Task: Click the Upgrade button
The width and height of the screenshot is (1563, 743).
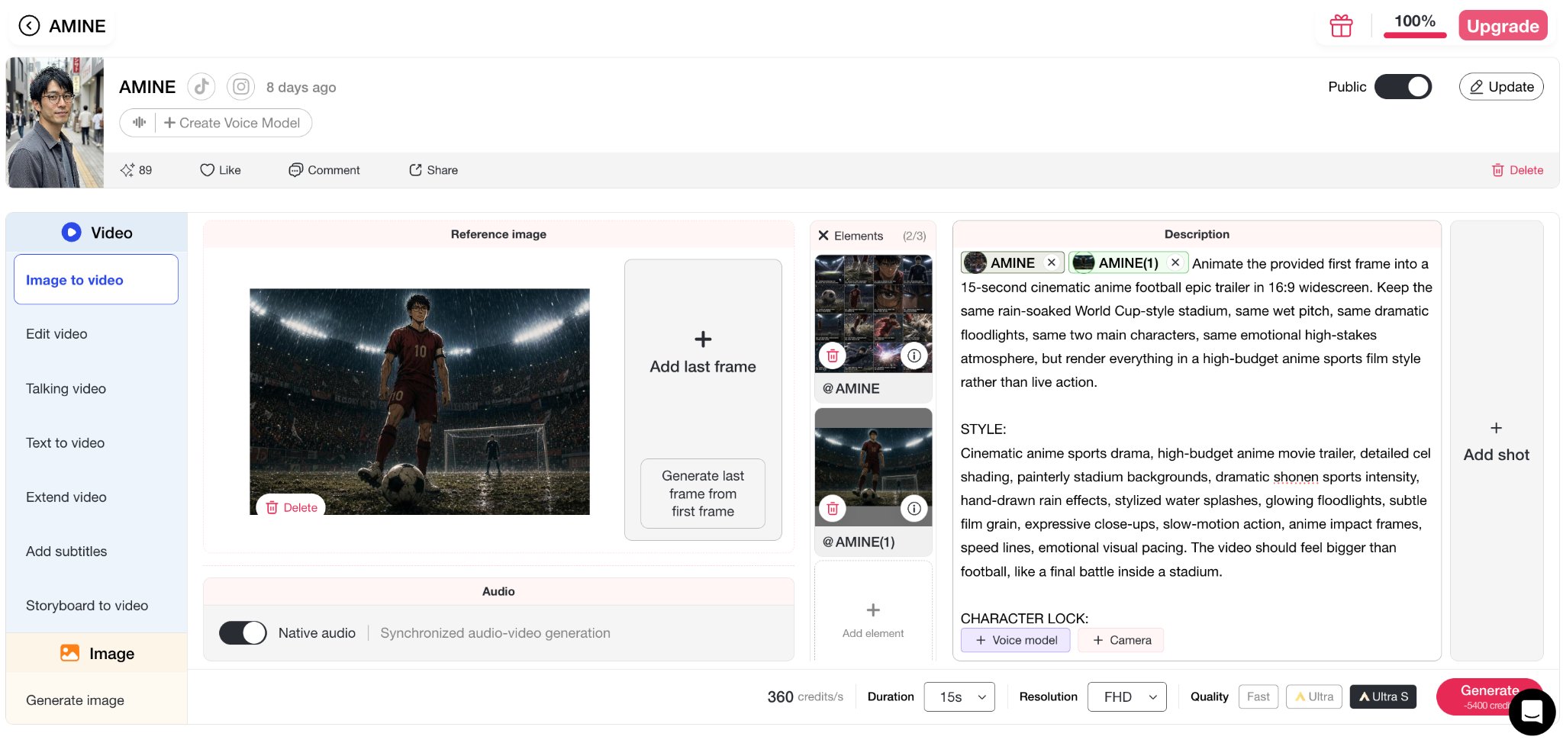Action: (x=1503, y=25)
